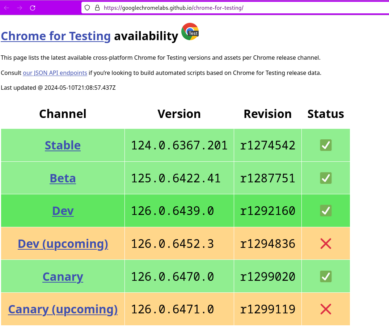Click the browser forward arrow

click(x=20, y=8)
